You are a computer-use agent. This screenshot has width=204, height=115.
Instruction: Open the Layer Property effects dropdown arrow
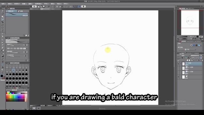click(201, 45)
